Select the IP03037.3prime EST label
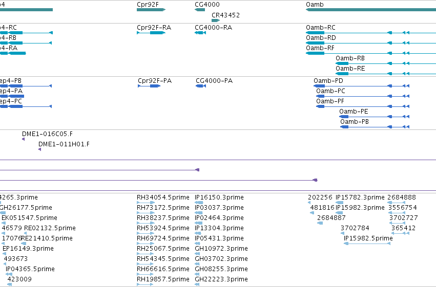Image resolution: width=436 pixels, height=287 pixels. (219, 208)
